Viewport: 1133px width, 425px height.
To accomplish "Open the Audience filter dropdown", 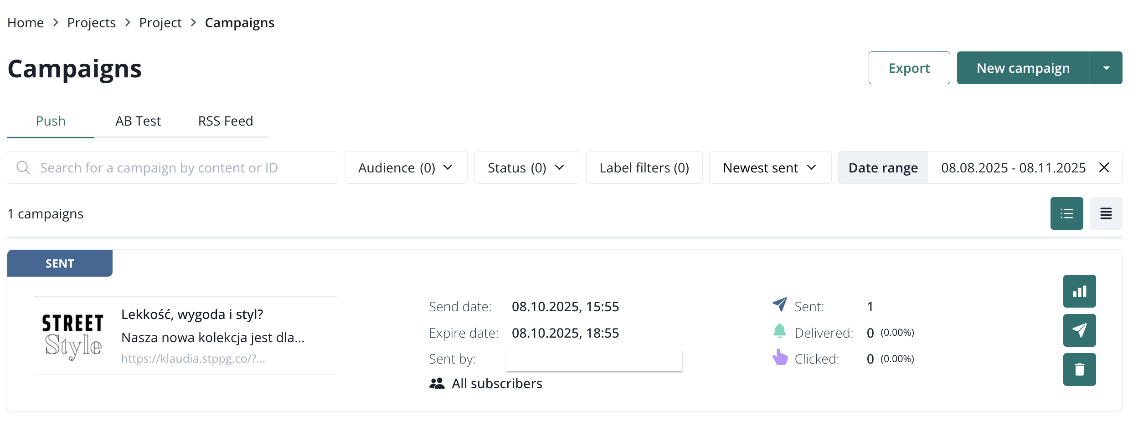I will (x=406, y=167).
